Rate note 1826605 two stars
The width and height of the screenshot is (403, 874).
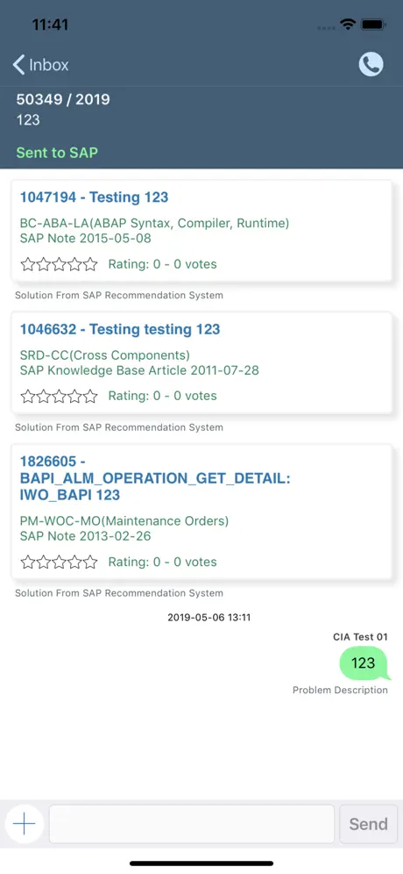click(44, 562)
